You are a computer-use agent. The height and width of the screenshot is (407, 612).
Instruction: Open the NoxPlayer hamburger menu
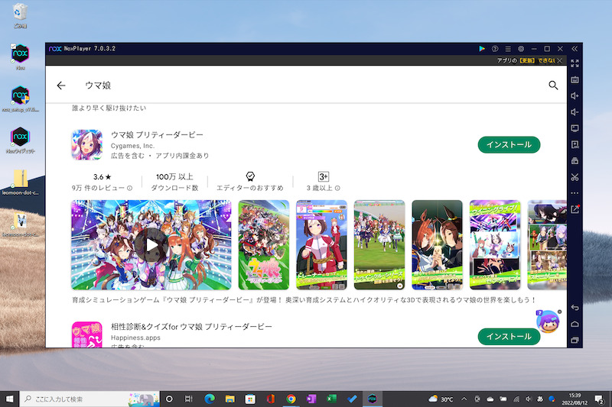[x=508, y=48]
